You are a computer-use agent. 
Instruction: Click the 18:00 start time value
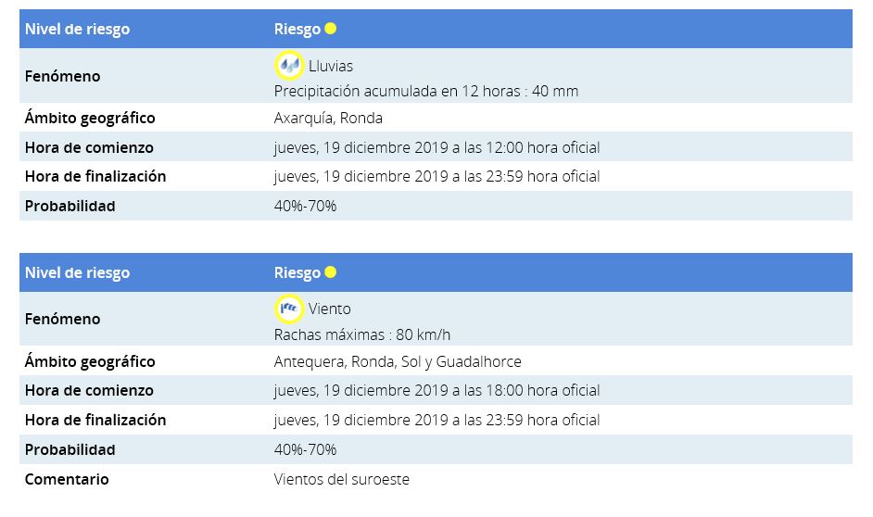pos(436,391)
